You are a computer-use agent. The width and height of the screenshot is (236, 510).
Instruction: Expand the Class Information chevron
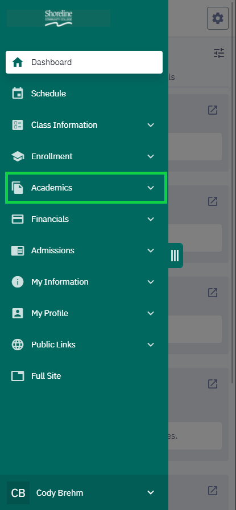click(151, 125)
